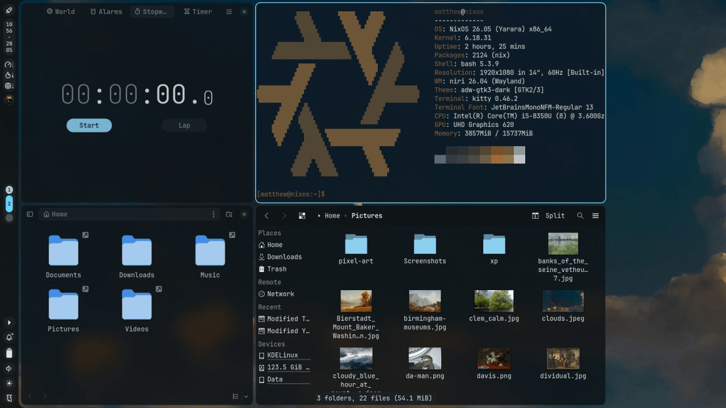
Task: Select the 123.5 GiB device
Action: pyautogui.click(x=284, y=368)
